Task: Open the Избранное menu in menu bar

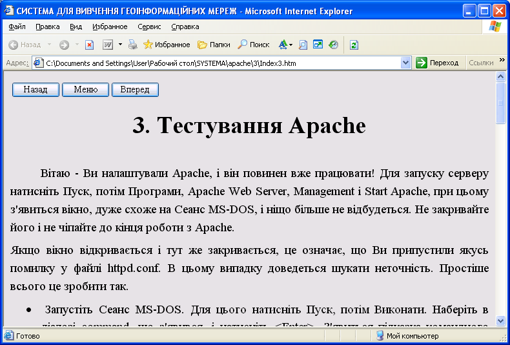Action: [110, 26]
